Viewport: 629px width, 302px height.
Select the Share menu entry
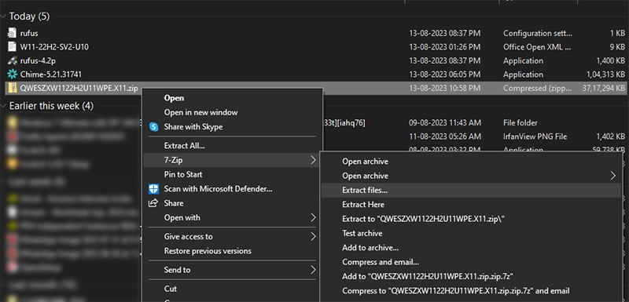(174, 203)
